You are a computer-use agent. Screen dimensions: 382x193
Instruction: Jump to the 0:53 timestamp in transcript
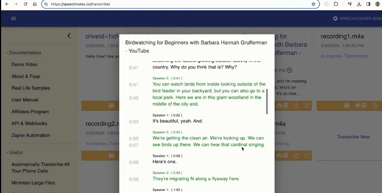click(x=134, y=122)
